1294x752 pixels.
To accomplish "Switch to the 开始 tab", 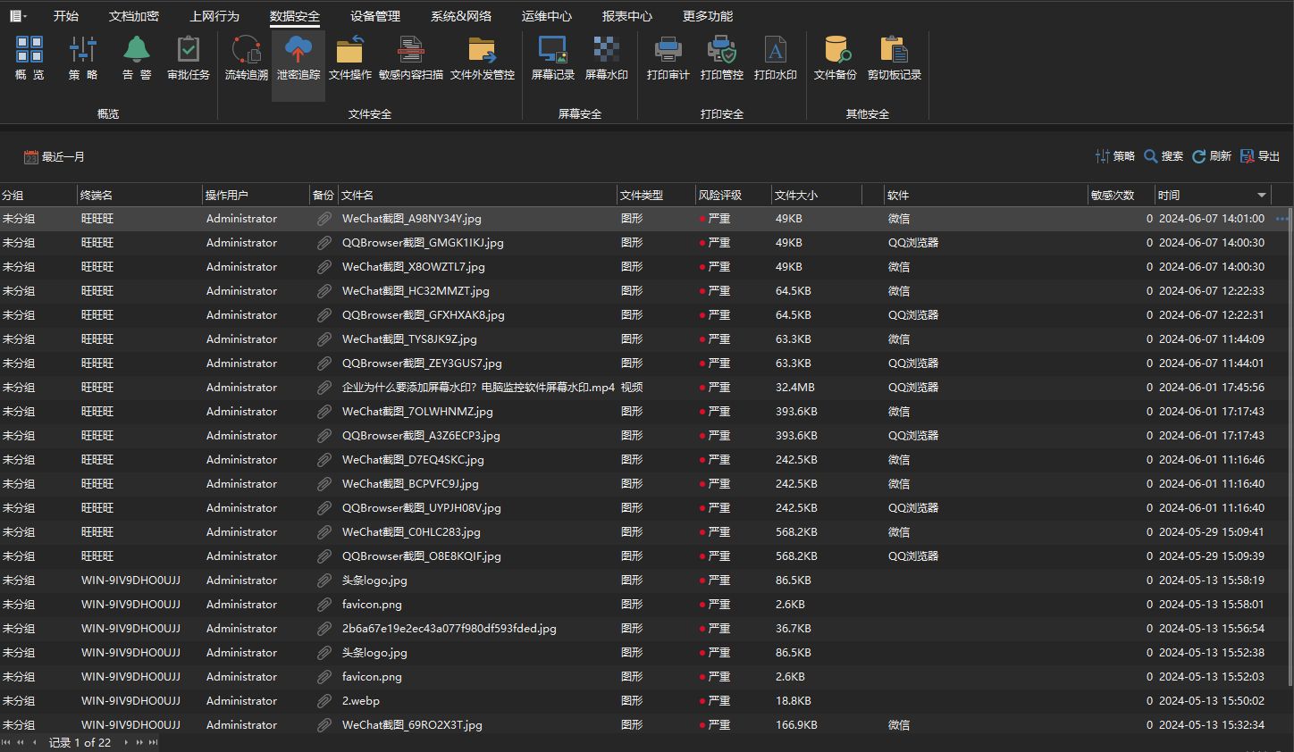I will point(66,16).
